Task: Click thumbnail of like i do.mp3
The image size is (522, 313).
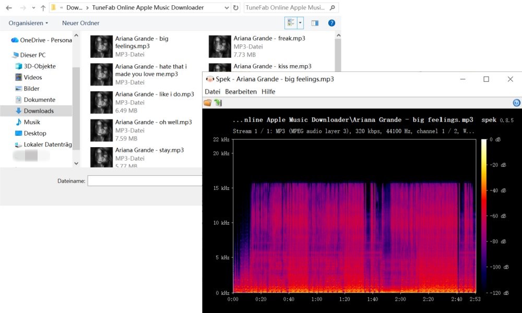Action: tap(102, 102)
